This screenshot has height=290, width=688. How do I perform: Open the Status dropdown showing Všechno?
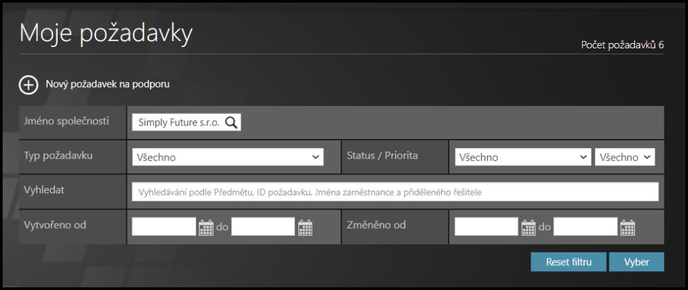click(523, 157)
